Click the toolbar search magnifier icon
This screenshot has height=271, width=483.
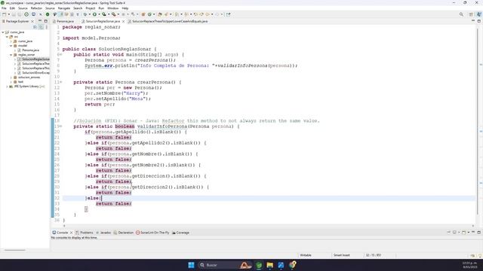point(461,14)
